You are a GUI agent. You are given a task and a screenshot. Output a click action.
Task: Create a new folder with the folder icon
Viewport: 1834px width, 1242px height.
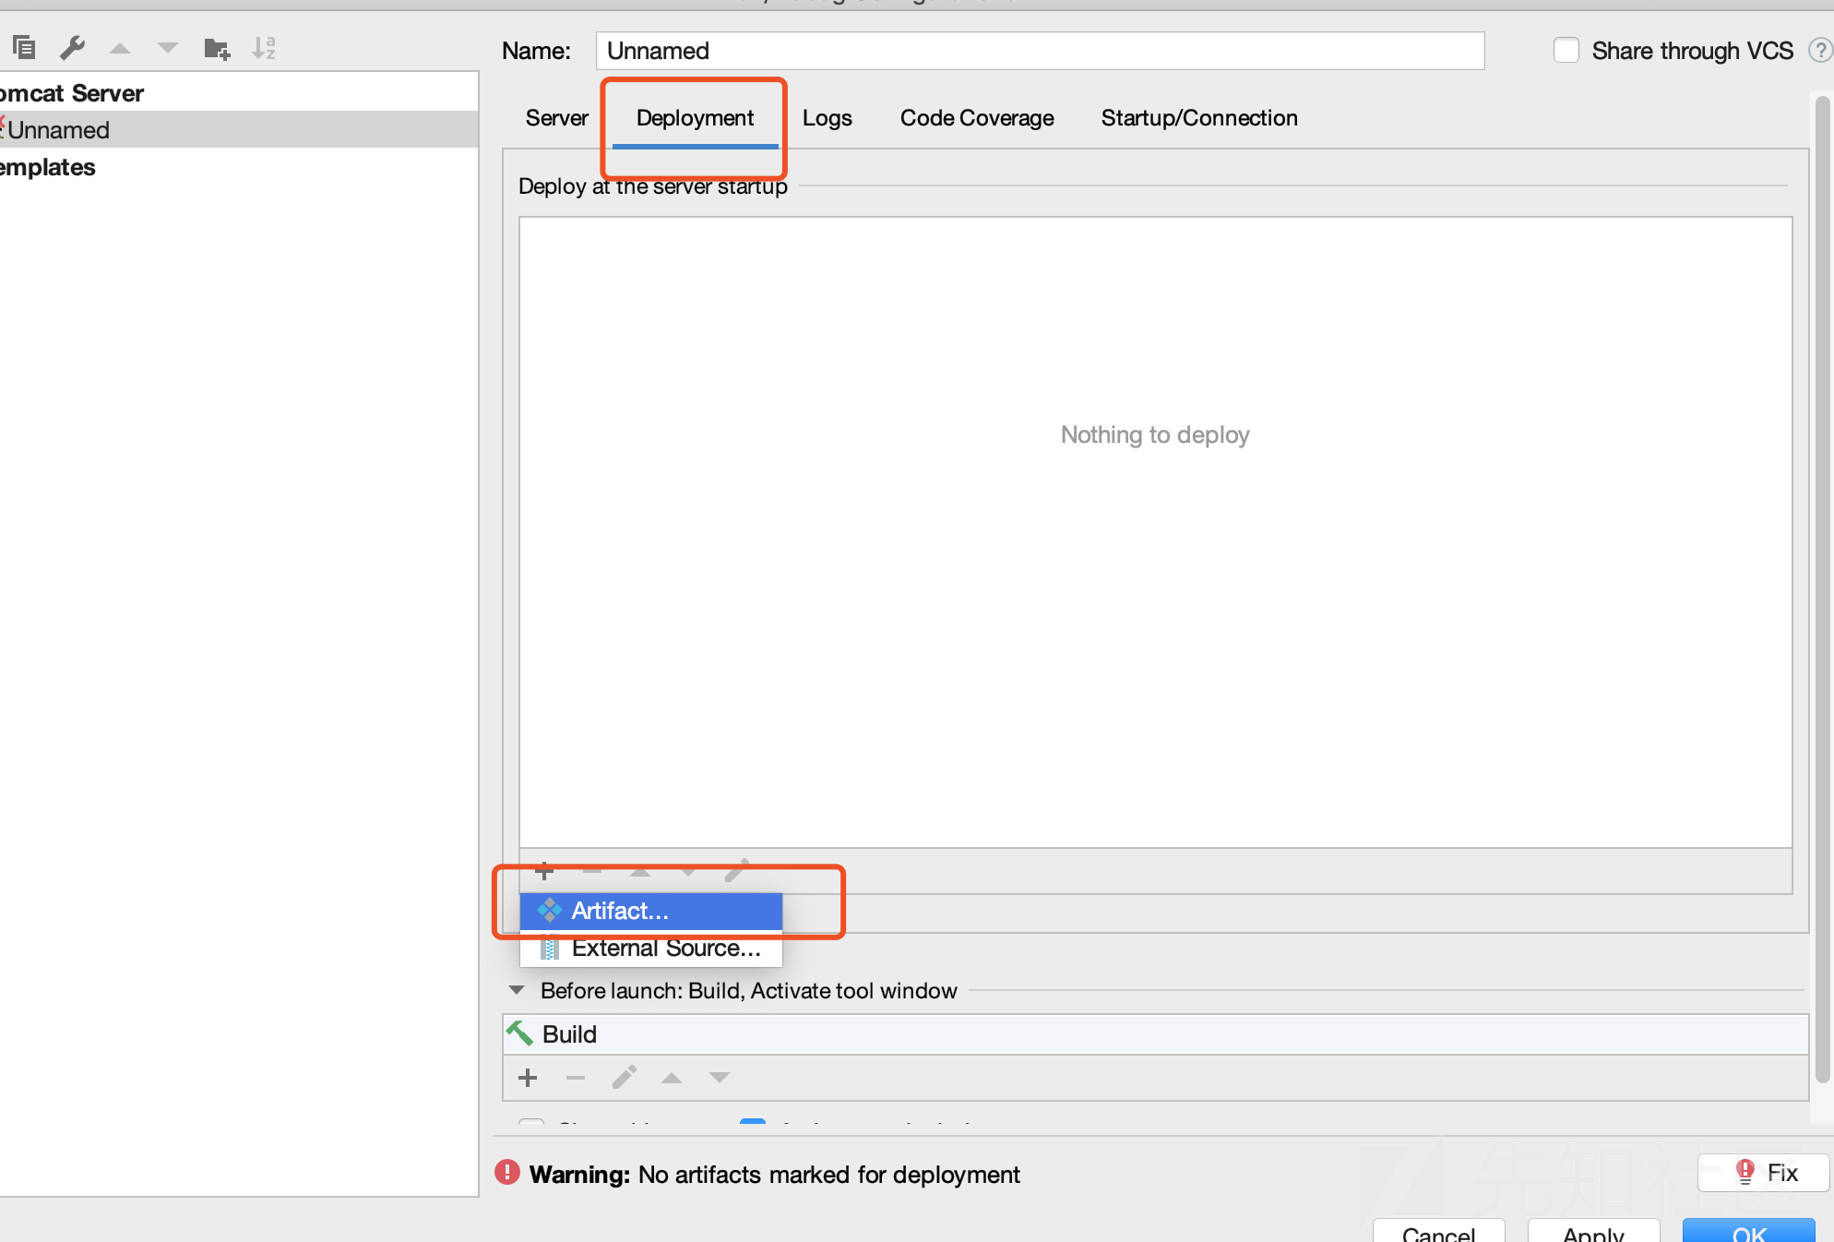217,48
